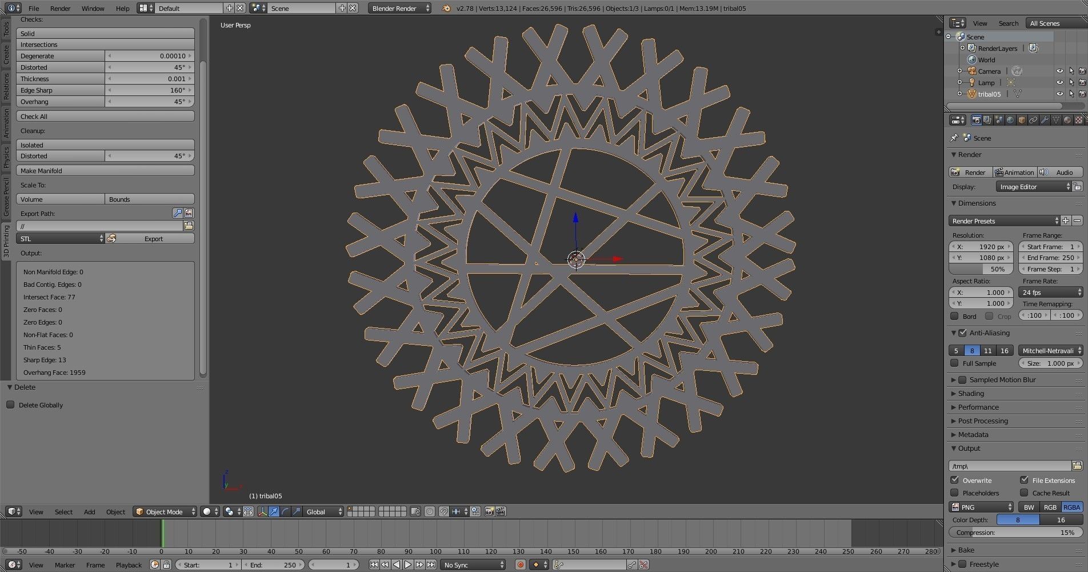Screen dimensions: 1088x572
Task: Expand the Camera item in outliner
Action: 960,71
